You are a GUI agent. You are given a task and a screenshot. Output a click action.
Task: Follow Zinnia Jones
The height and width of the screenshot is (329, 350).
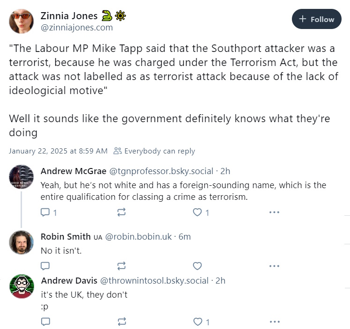tap(316, 19)
